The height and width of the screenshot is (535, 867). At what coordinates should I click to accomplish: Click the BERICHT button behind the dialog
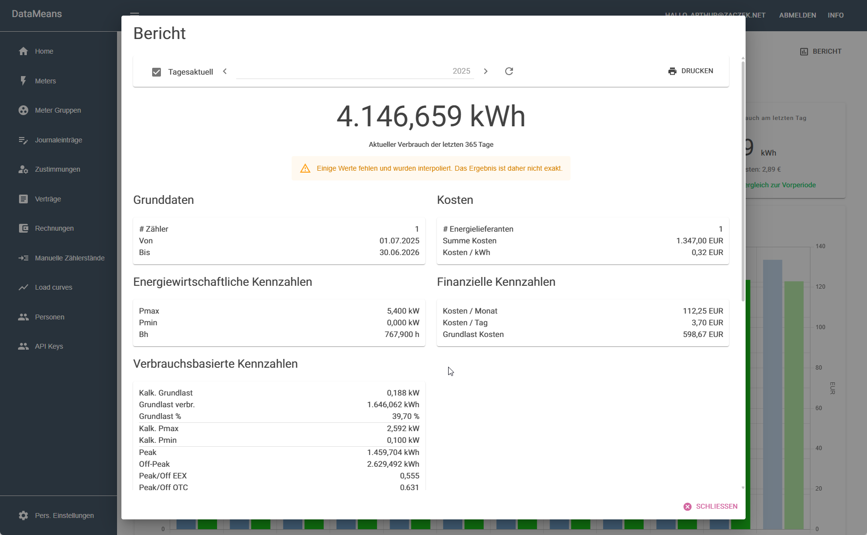821,52
